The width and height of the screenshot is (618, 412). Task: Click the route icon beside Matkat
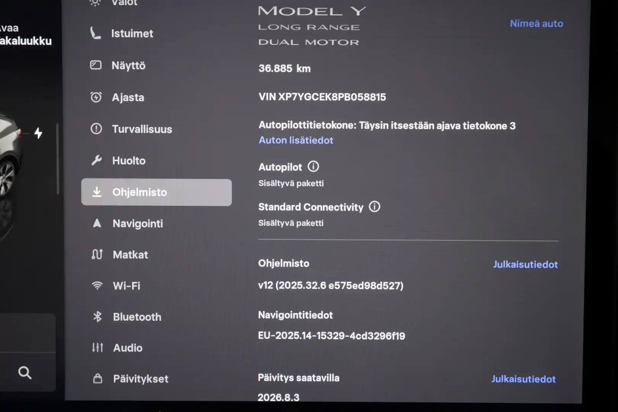97,254
